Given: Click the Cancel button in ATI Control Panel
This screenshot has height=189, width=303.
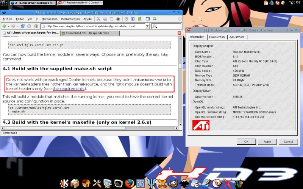Looking at the screenshot, I should tap(288, 141).
